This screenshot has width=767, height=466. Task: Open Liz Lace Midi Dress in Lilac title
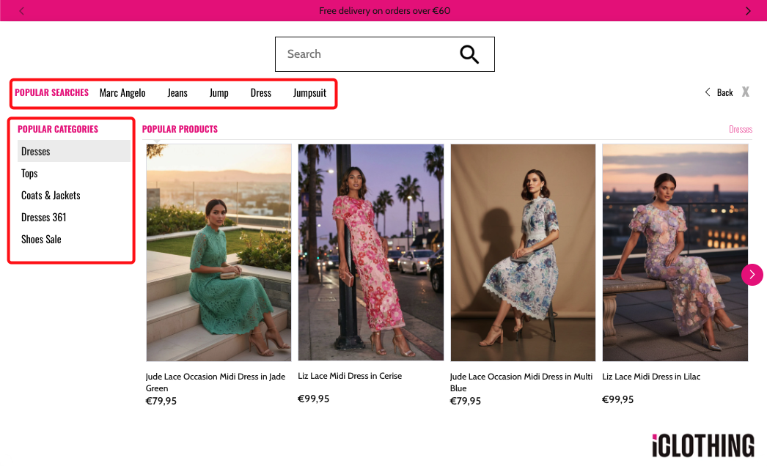pos(650,377)
